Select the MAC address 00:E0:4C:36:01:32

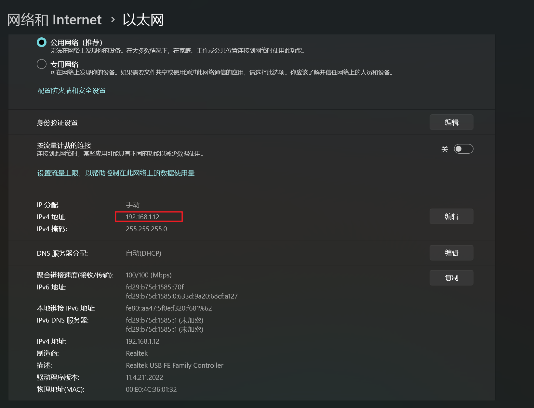[x=151, y=389]
